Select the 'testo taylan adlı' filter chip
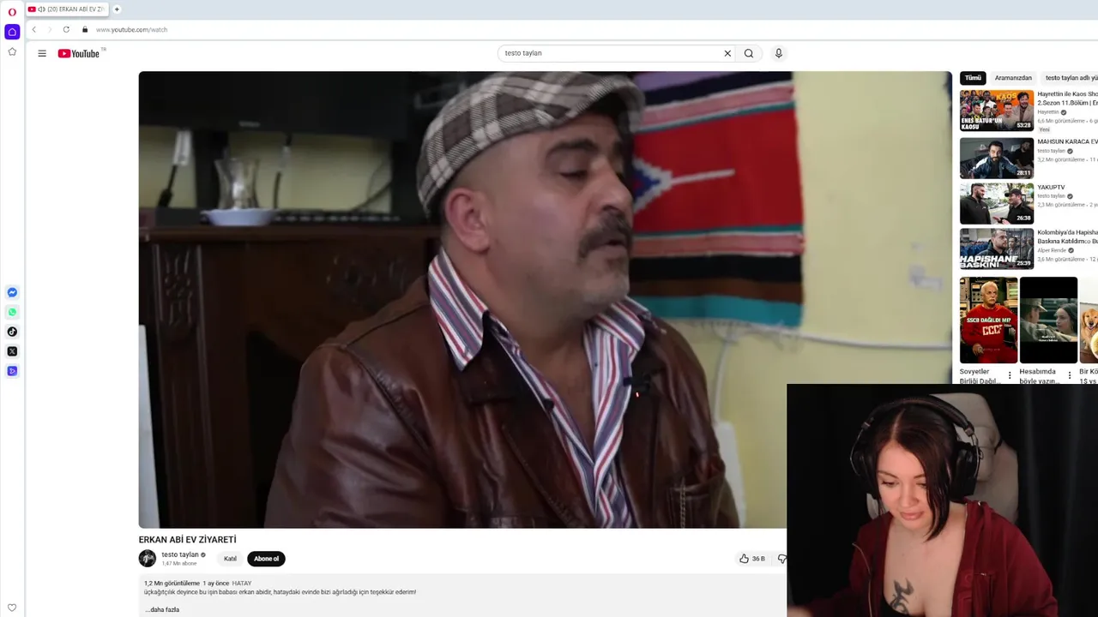 coord(1071,78)
